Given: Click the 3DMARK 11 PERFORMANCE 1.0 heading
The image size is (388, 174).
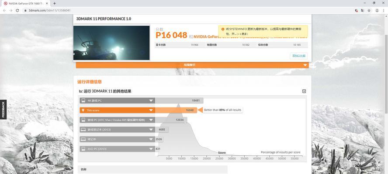Looking at the screenshot, I should coord(104,19).
